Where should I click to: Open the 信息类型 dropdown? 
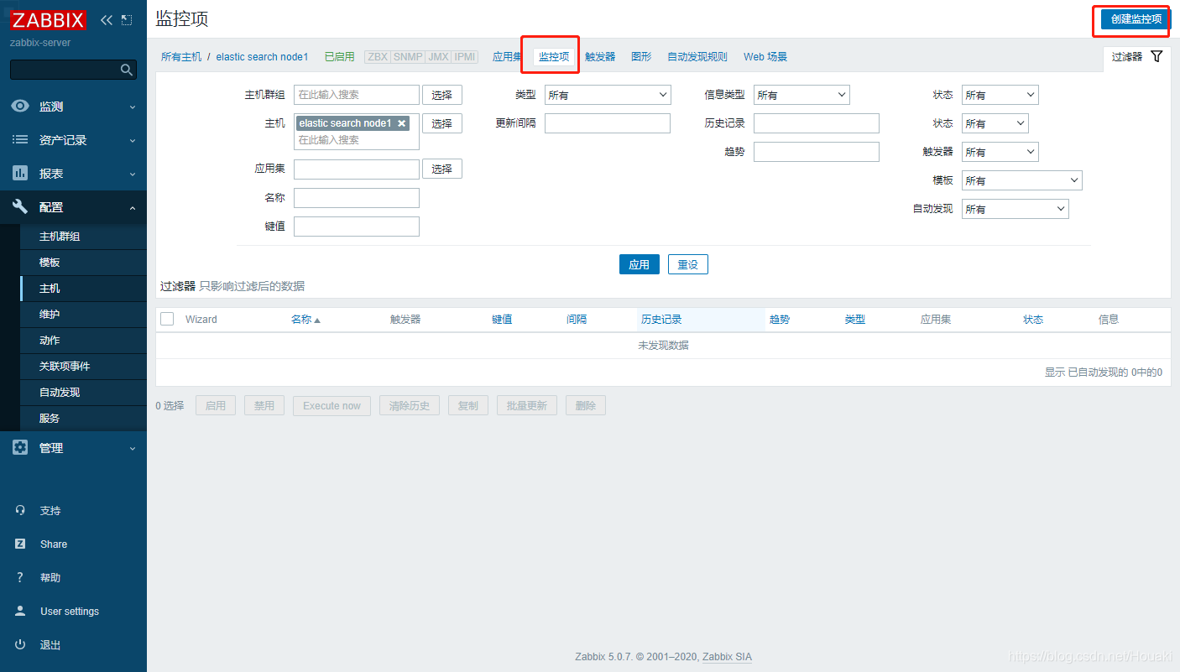click(x=801, y=95)
